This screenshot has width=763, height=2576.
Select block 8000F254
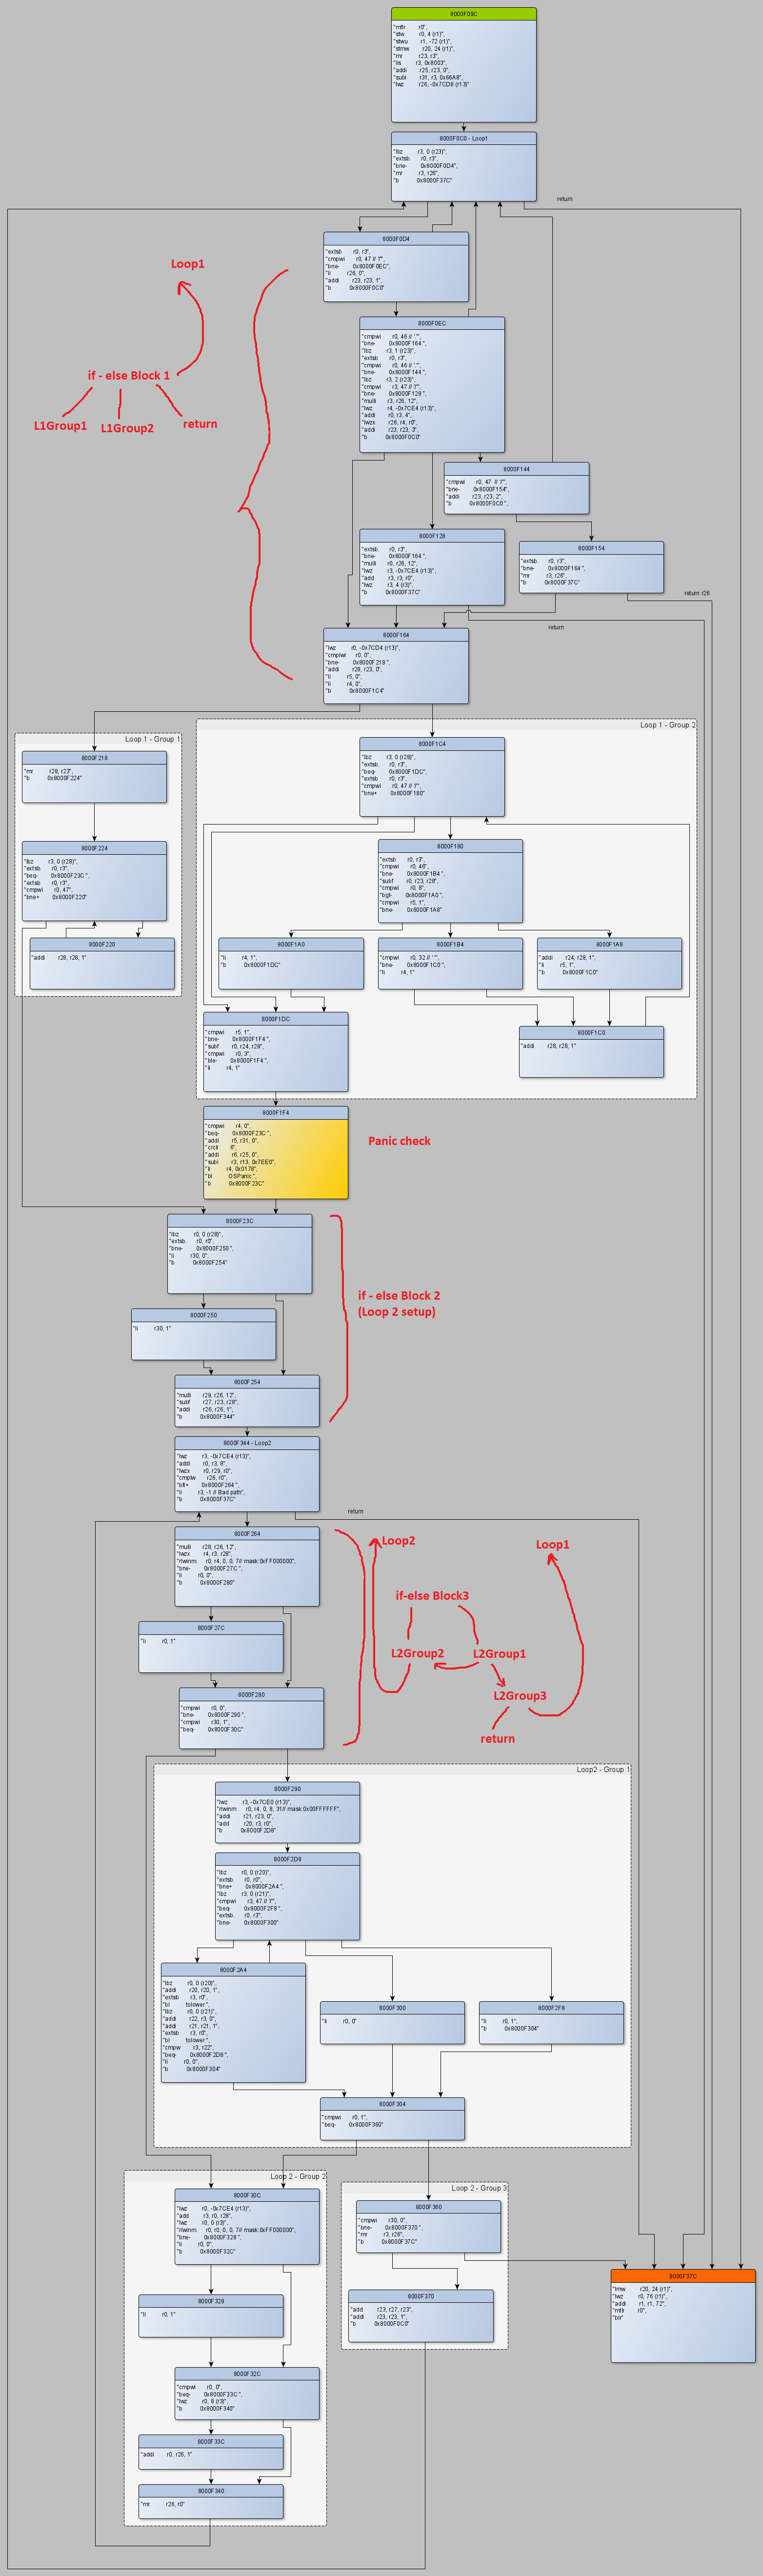[247, 1401]
